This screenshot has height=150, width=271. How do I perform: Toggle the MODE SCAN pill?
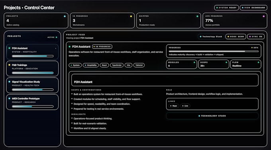pos(236,37)
